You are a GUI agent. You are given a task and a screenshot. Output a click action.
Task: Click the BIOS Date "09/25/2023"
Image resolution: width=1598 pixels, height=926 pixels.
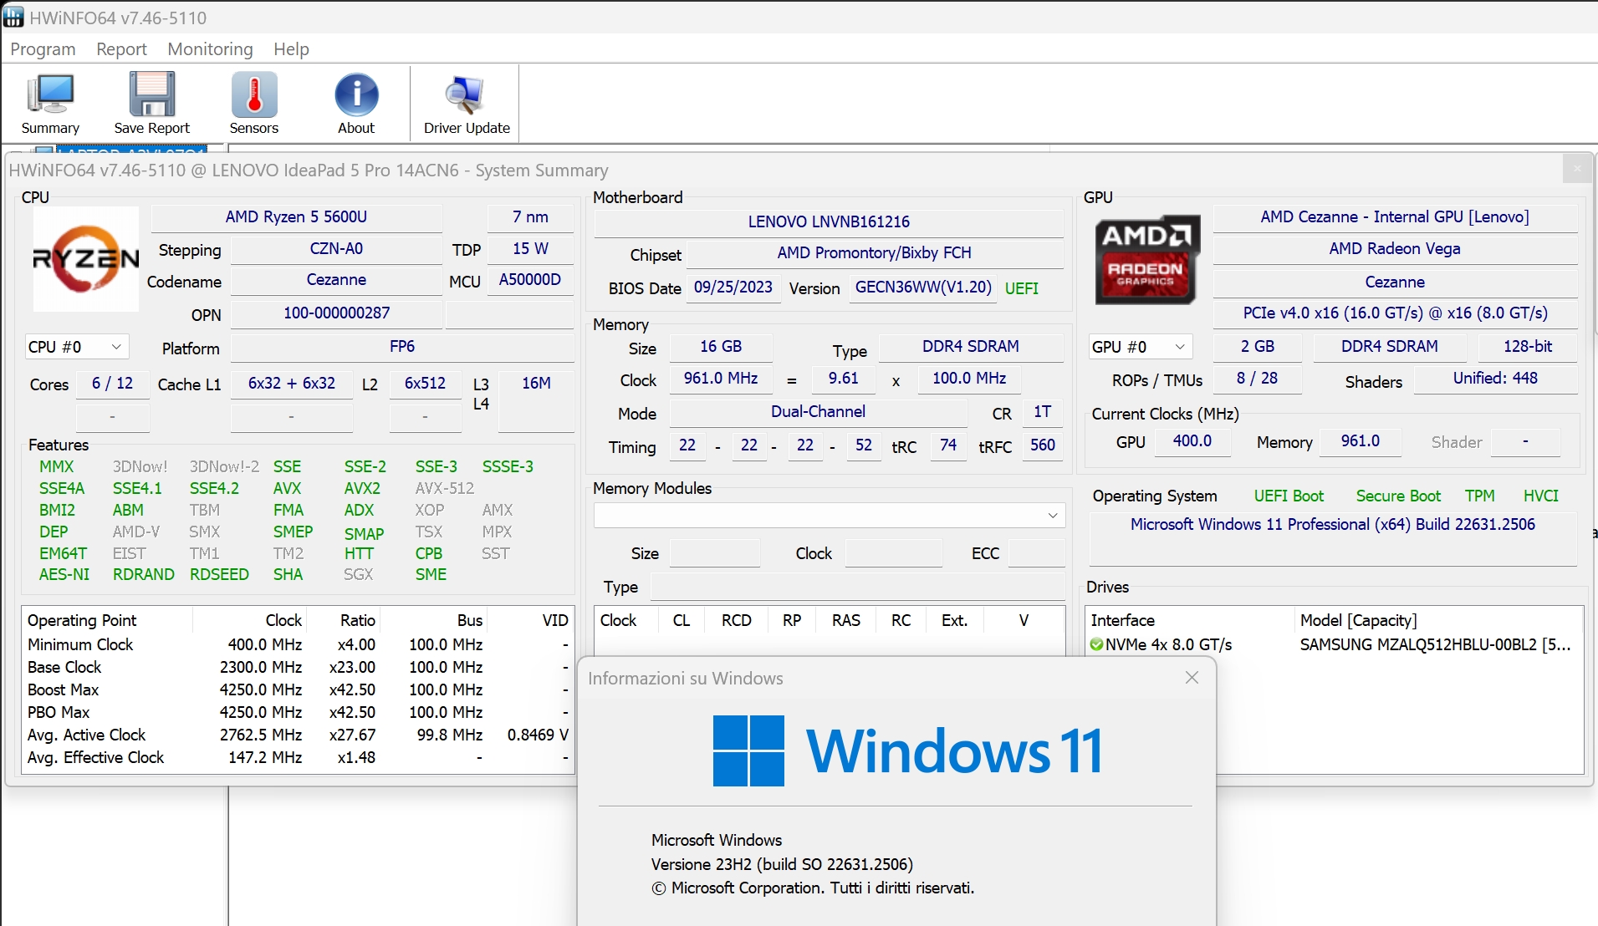tap(733, 287)
